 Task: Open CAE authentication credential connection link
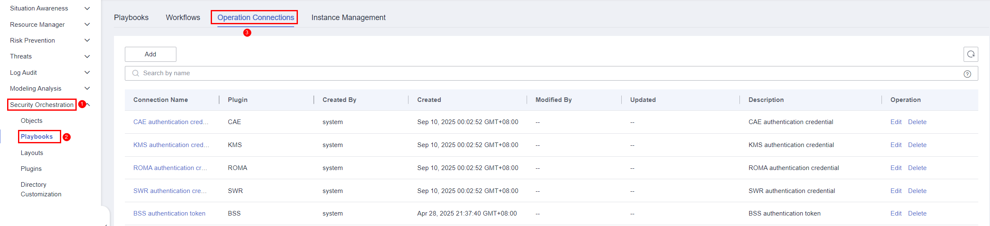[x=171, y=122]
